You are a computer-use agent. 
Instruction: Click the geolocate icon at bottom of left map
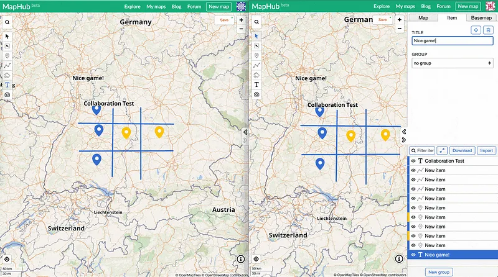coord(7,258)
